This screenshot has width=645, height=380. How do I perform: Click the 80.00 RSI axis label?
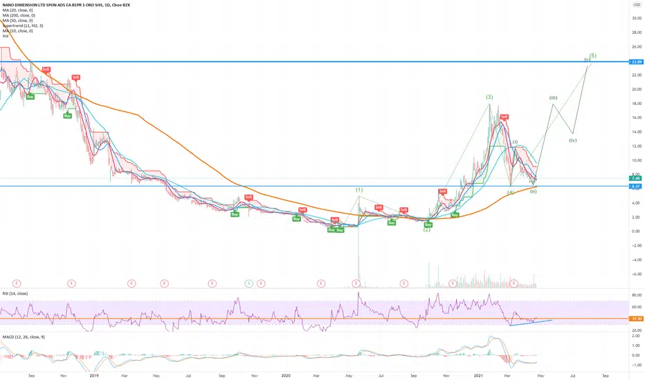click(x=637, y=295)
